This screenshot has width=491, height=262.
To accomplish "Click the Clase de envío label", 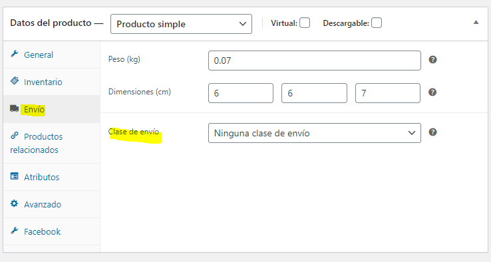I will coord(134,132).
